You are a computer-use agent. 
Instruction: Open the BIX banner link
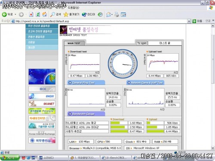click(42, 89)
